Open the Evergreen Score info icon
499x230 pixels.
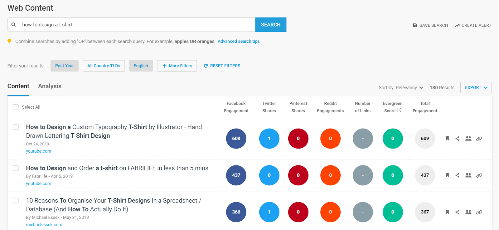(399, 110)
